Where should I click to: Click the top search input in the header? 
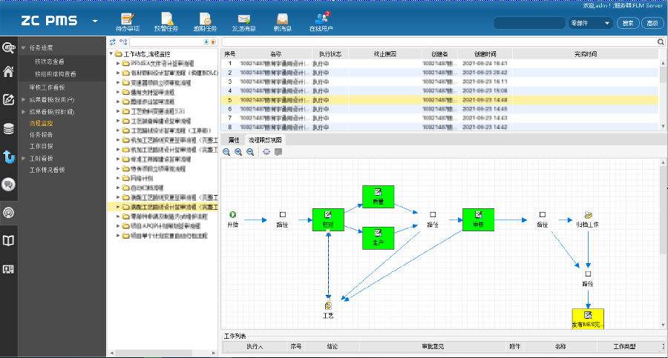tap(529, 23)
